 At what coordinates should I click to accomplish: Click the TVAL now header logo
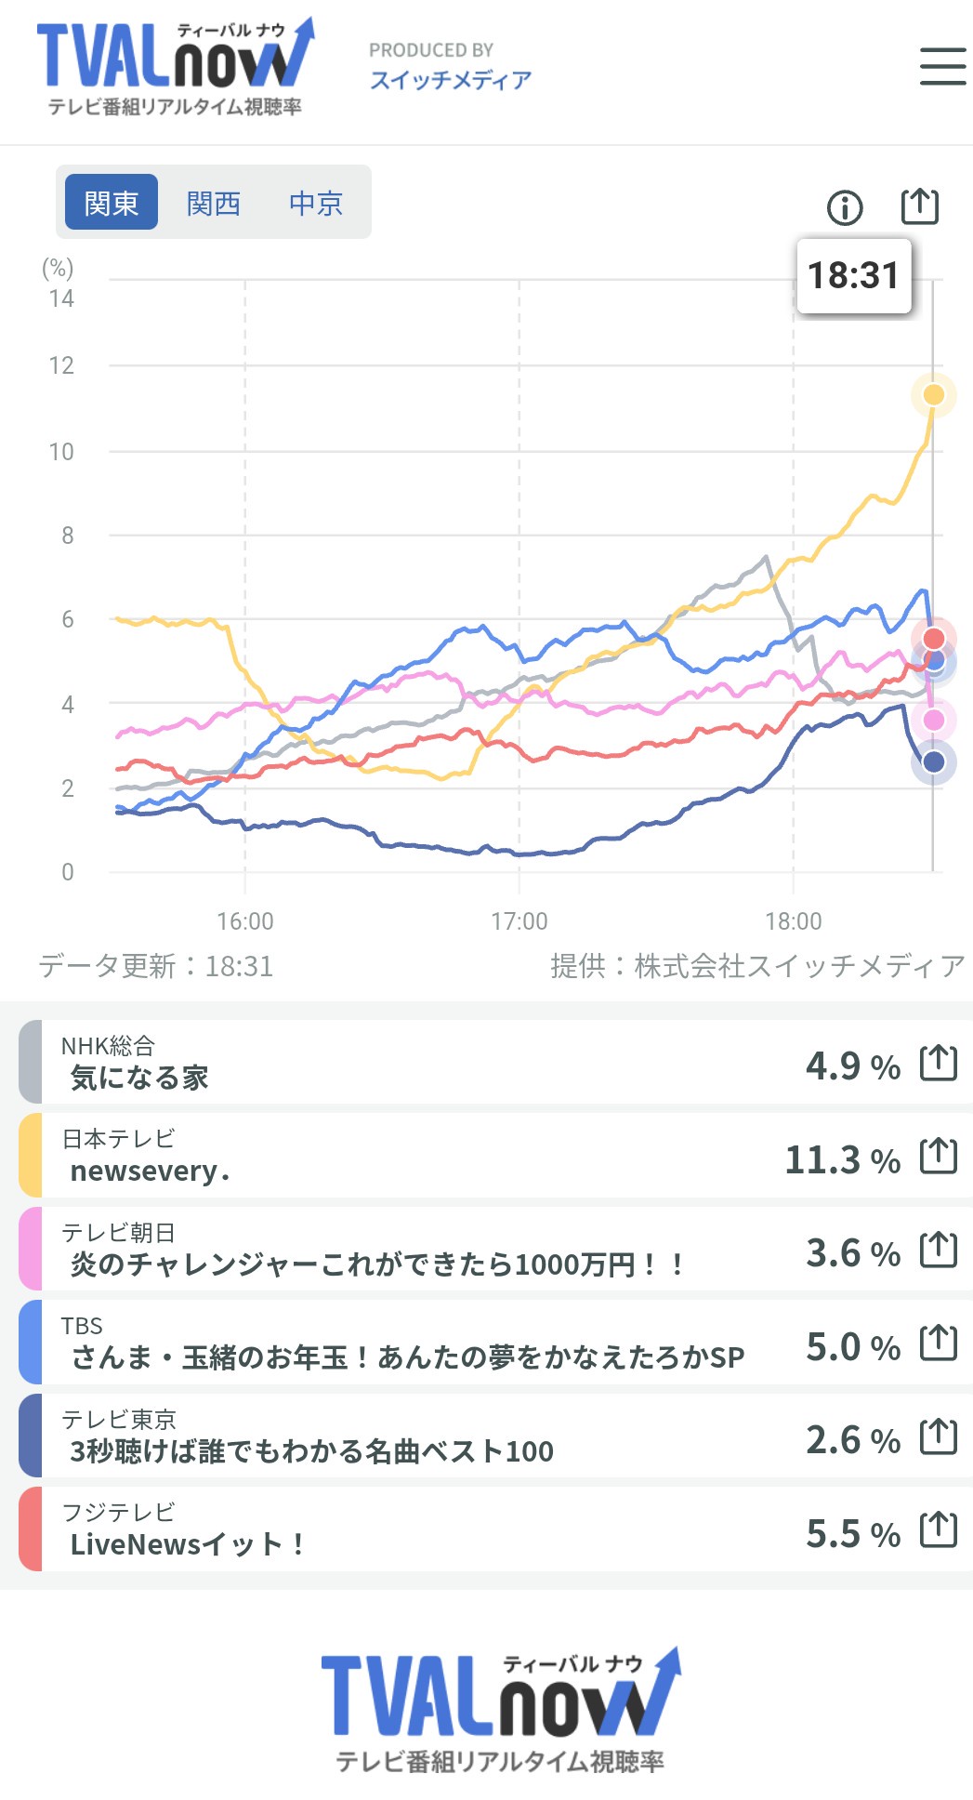coord(175,67)
